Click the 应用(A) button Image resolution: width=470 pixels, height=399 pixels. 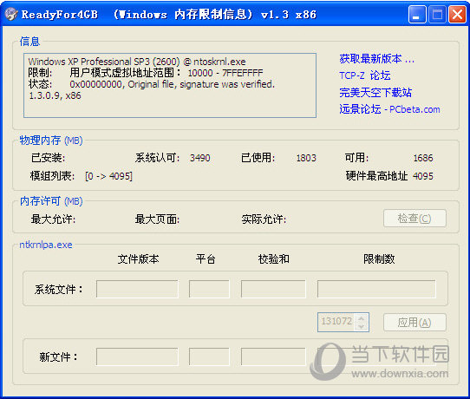point(415,323)
